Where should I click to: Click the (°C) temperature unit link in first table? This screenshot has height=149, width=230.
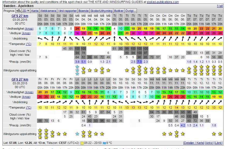(x=28, y=44)
